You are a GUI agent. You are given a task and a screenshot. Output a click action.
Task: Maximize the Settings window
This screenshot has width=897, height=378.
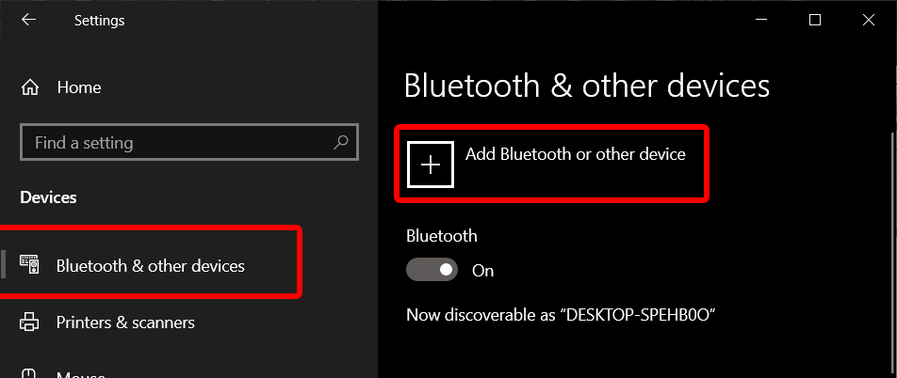pyautogui.click(x=815, y=20)
